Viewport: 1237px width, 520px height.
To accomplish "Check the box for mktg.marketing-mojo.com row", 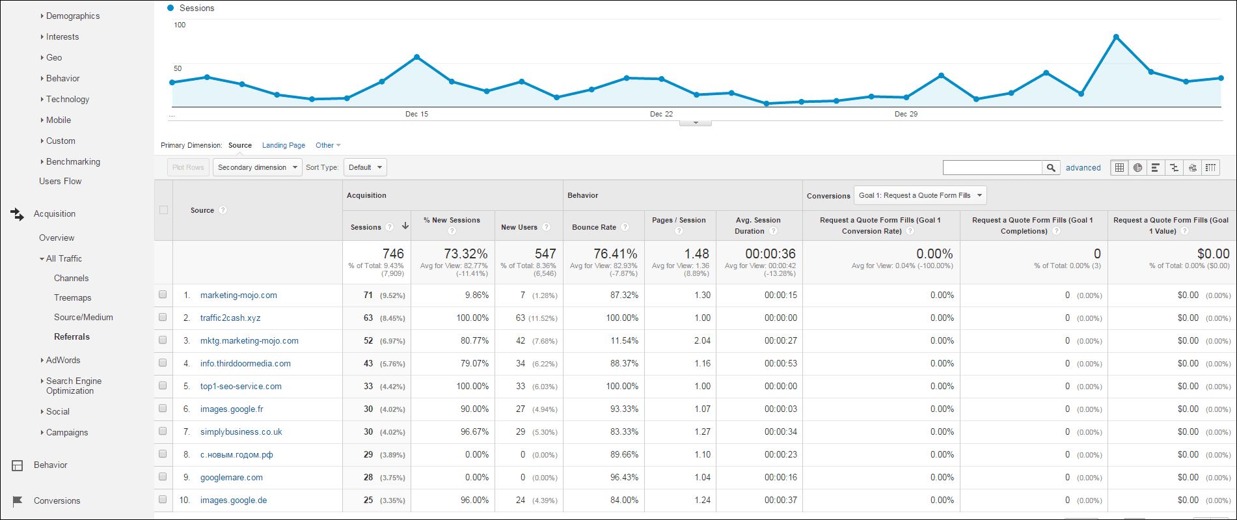I will point(163,340).
